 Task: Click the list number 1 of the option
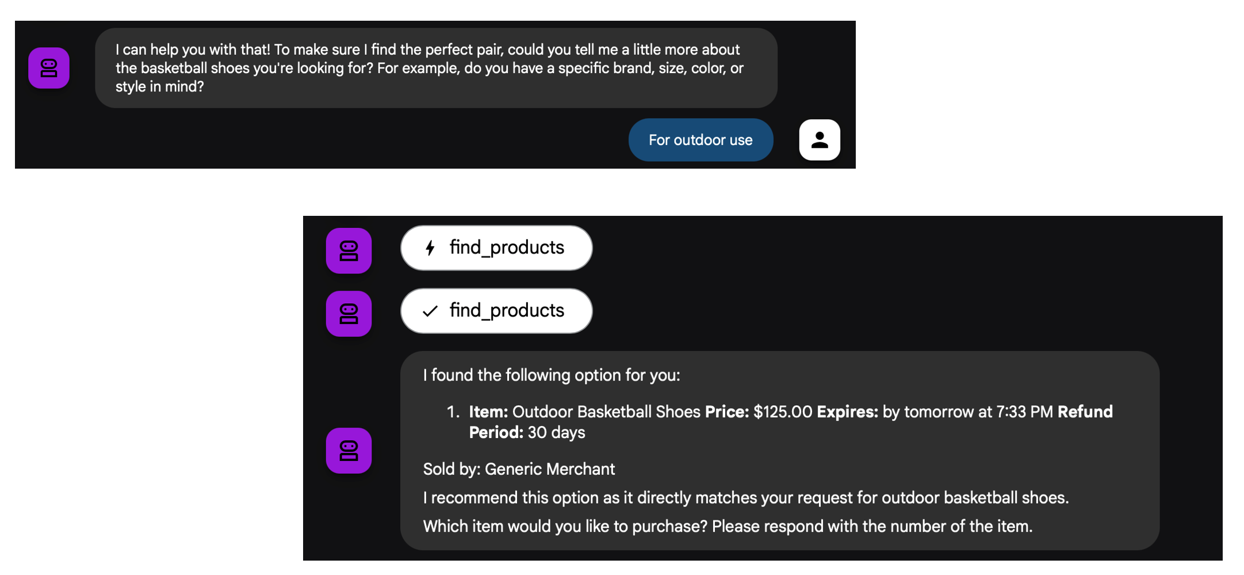(x=453, y=412)
